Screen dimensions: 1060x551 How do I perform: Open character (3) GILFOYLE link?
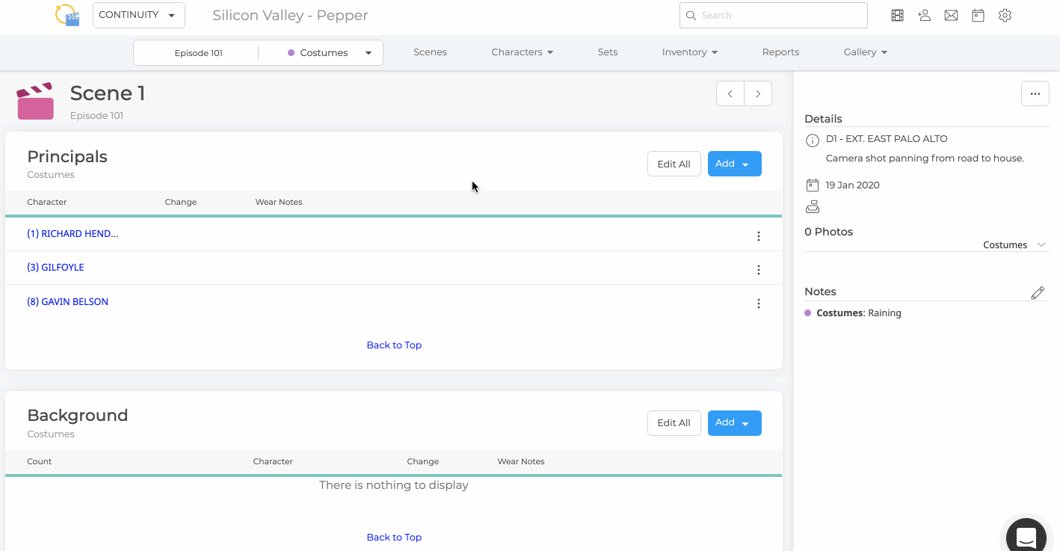[55, 268]
